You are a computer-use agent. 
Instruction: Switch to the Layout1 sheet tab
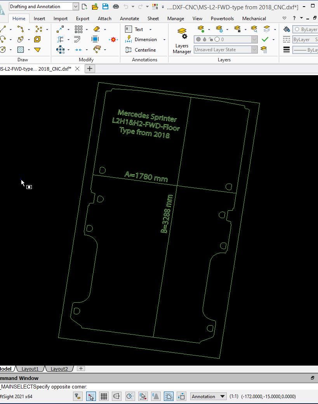pyautogui.click(x=30, y=369)
